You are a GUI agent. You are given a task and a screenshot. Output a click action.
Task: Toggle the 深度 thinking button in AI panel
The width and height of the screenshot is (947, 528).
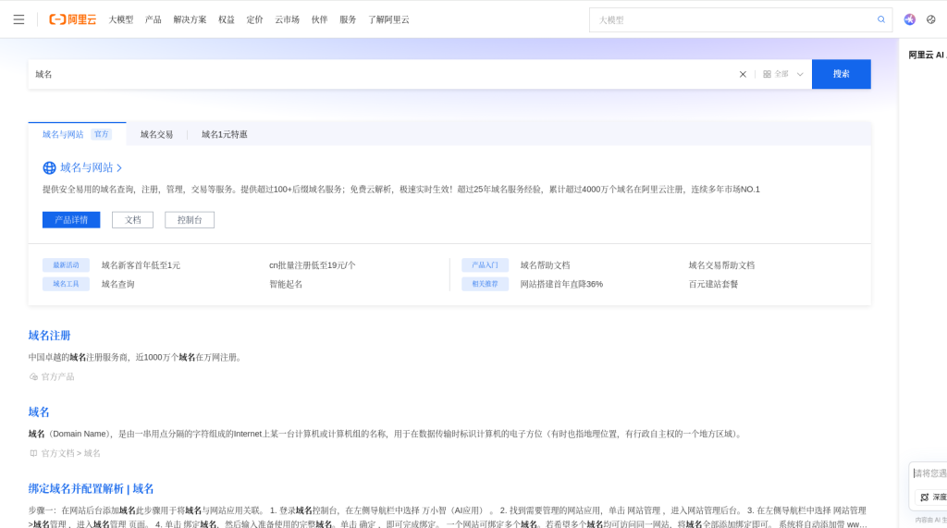coord(932,497)
